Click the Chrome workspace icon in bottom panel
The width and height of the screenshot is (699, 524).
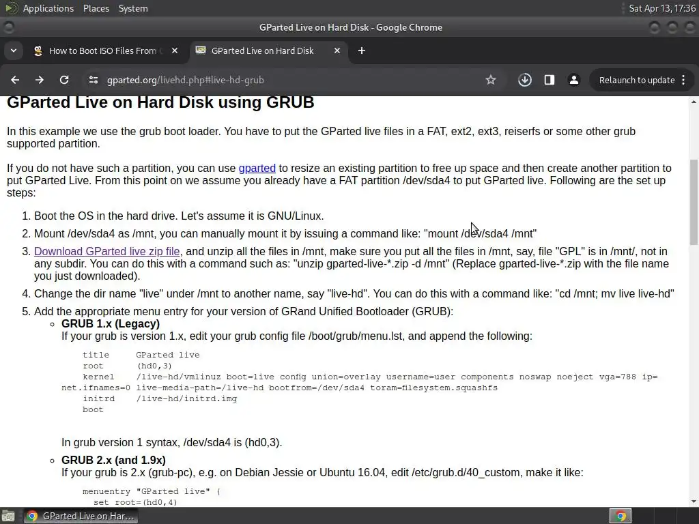[x=620, y=516]
